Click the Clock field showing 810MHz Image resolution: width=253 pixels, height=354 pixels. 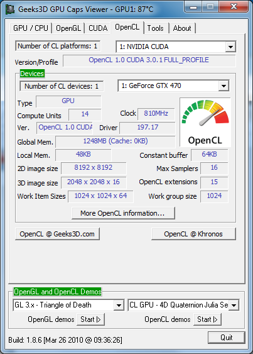pyautogui.click(x=156, y=114)
